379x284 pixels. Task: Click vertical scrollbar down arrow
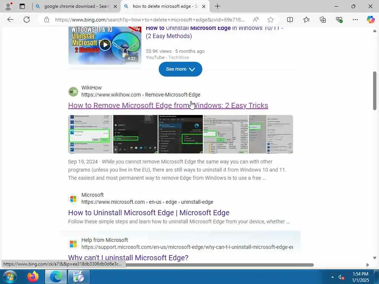click(375, 258)
